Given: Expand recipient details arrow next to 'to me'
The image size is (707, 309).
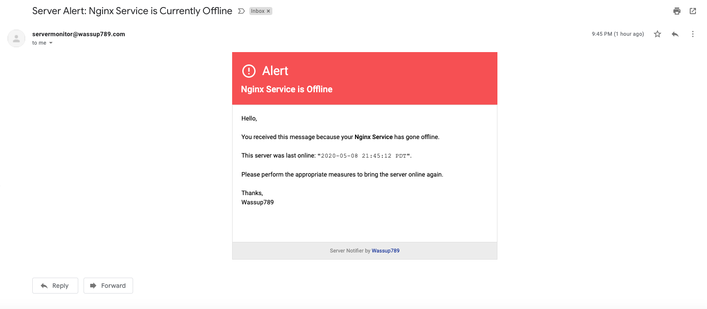Looking at the screenshot, I should point(51,43).
